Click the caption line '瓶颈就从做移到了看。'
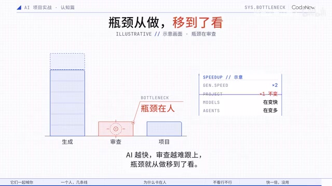 click(x=164, y=164)
